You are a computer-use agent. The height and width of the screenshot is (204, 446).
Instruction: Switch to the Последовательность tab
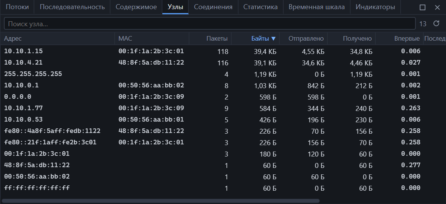pyautogui.click(x=72, y=7)
